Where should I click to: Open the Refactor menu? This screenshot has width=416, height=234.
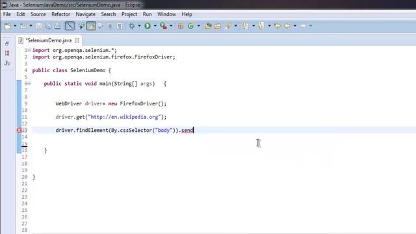click(60, 14)
